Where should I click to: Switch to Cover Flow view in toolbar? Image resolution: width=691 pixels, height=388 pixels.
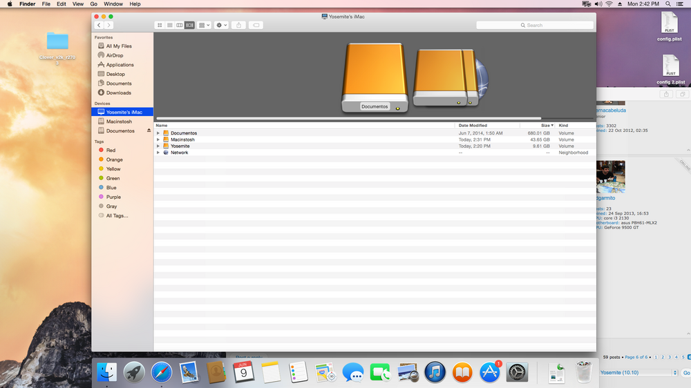(189, 25)
